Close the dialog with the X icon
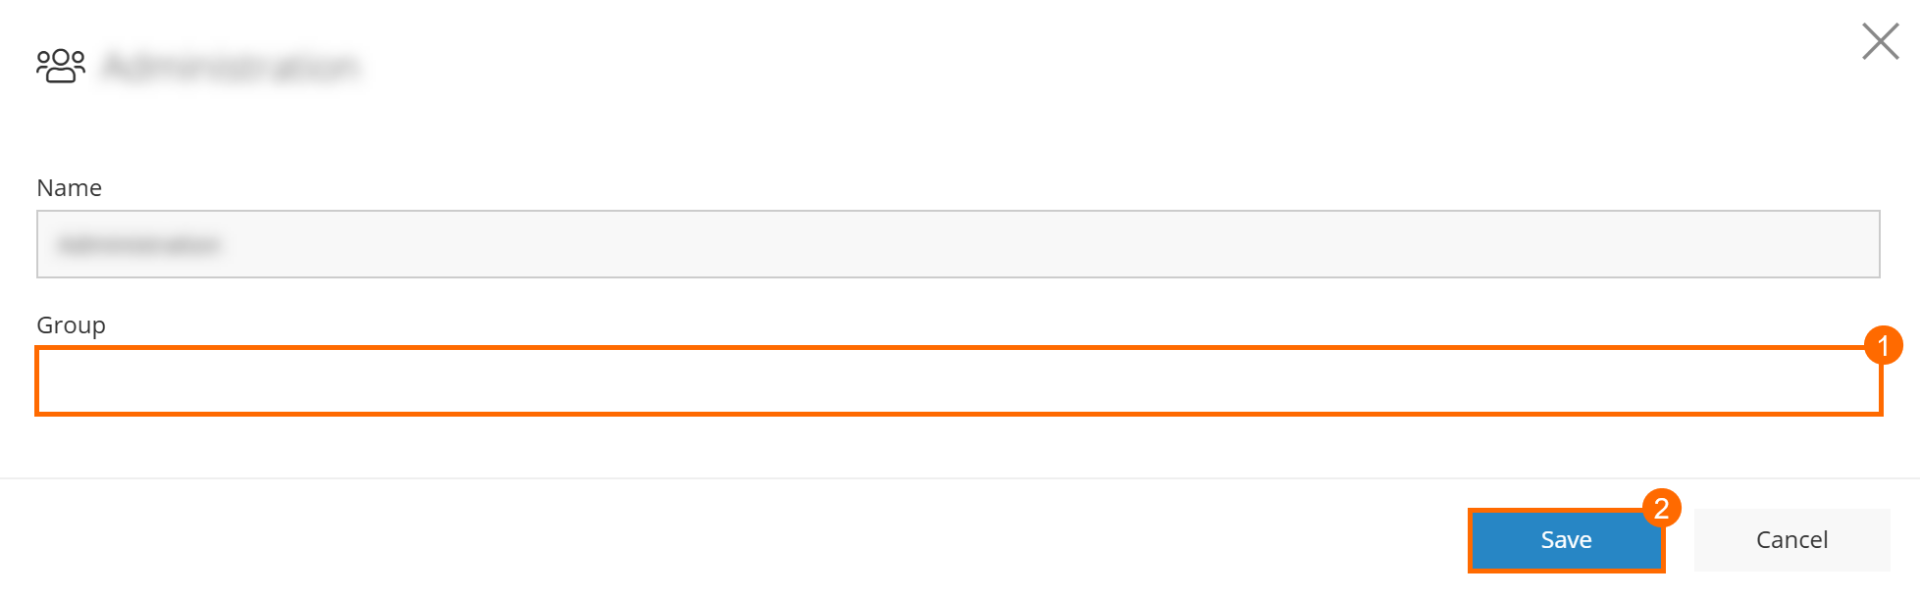This screenshot has height=598, width=1920. 1880,42
